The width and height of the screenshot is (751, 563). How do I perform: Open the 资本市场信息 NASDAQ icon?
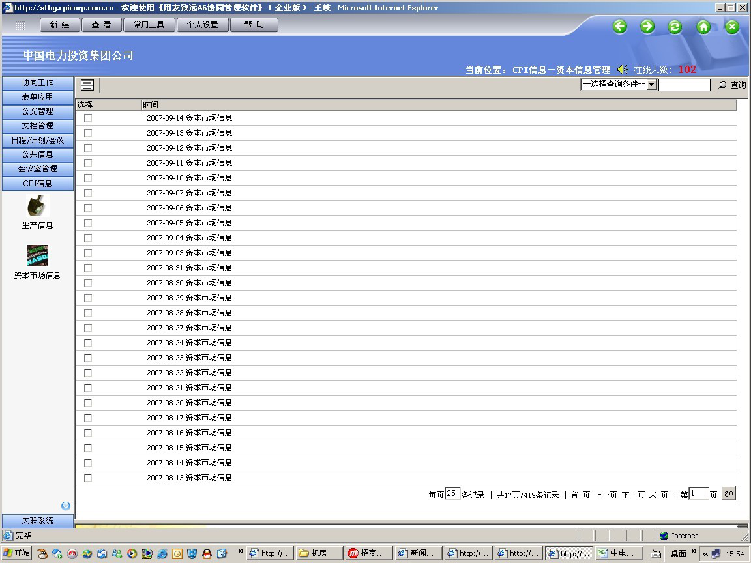(37, 255)
